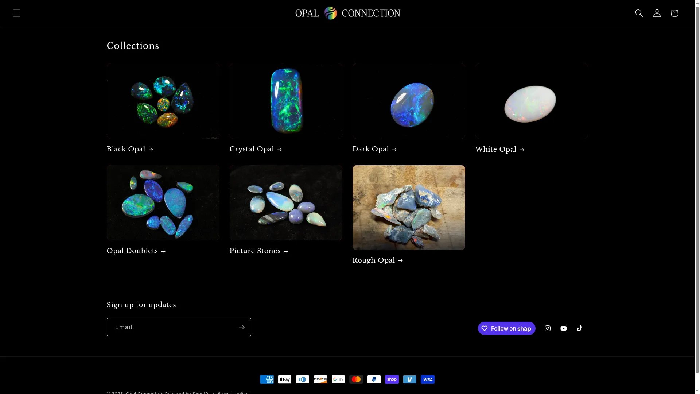Open the site search icon
The height and width of the screenshot is (394, 700).
point(639,13)
